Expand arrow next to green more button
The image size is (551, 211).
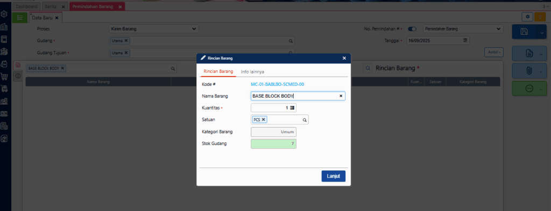[541, 89]
